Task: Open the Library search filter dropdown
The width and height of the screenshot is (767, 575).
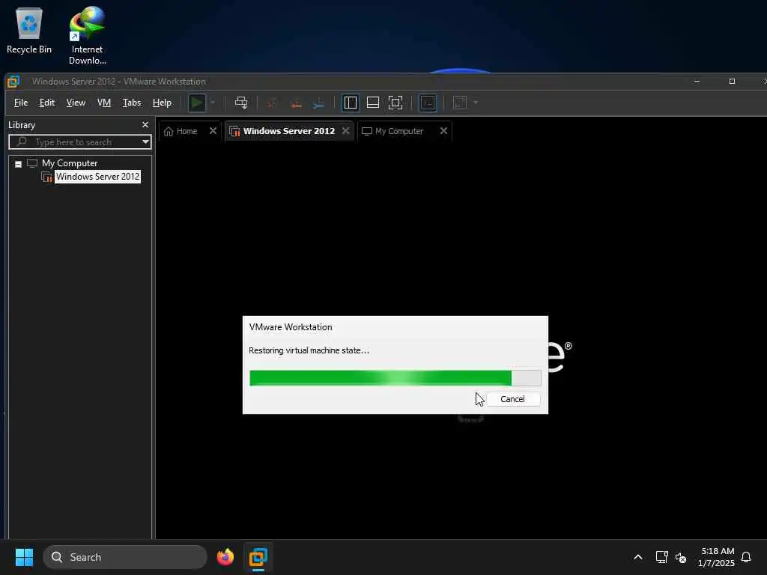Action: [145, 142]
